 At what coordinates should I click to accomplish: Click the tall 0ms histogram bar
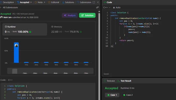pos(16,53)
